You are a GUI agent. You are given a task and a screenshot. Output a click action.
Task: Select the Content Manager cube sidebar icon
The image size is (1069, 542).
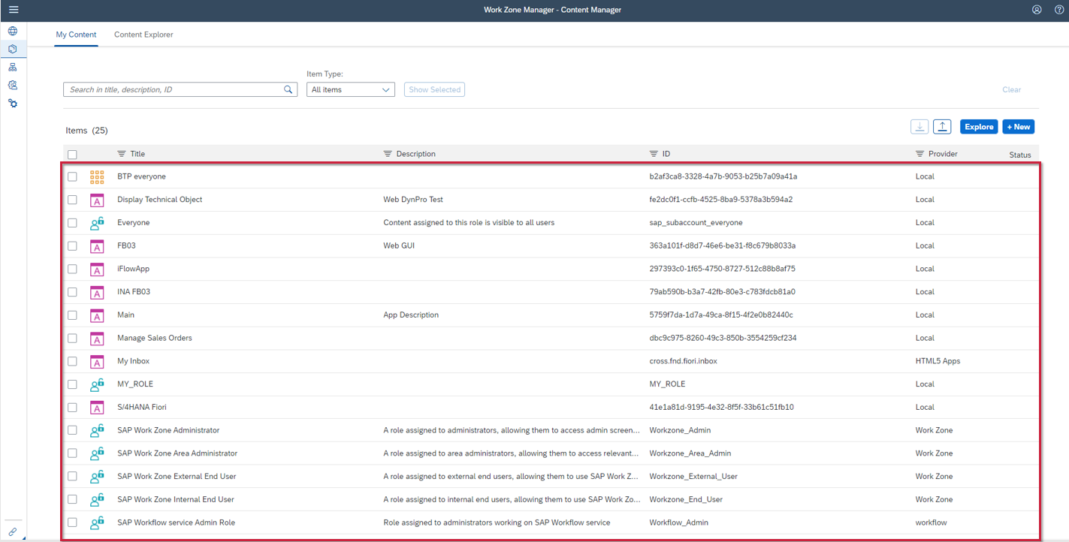13,49
